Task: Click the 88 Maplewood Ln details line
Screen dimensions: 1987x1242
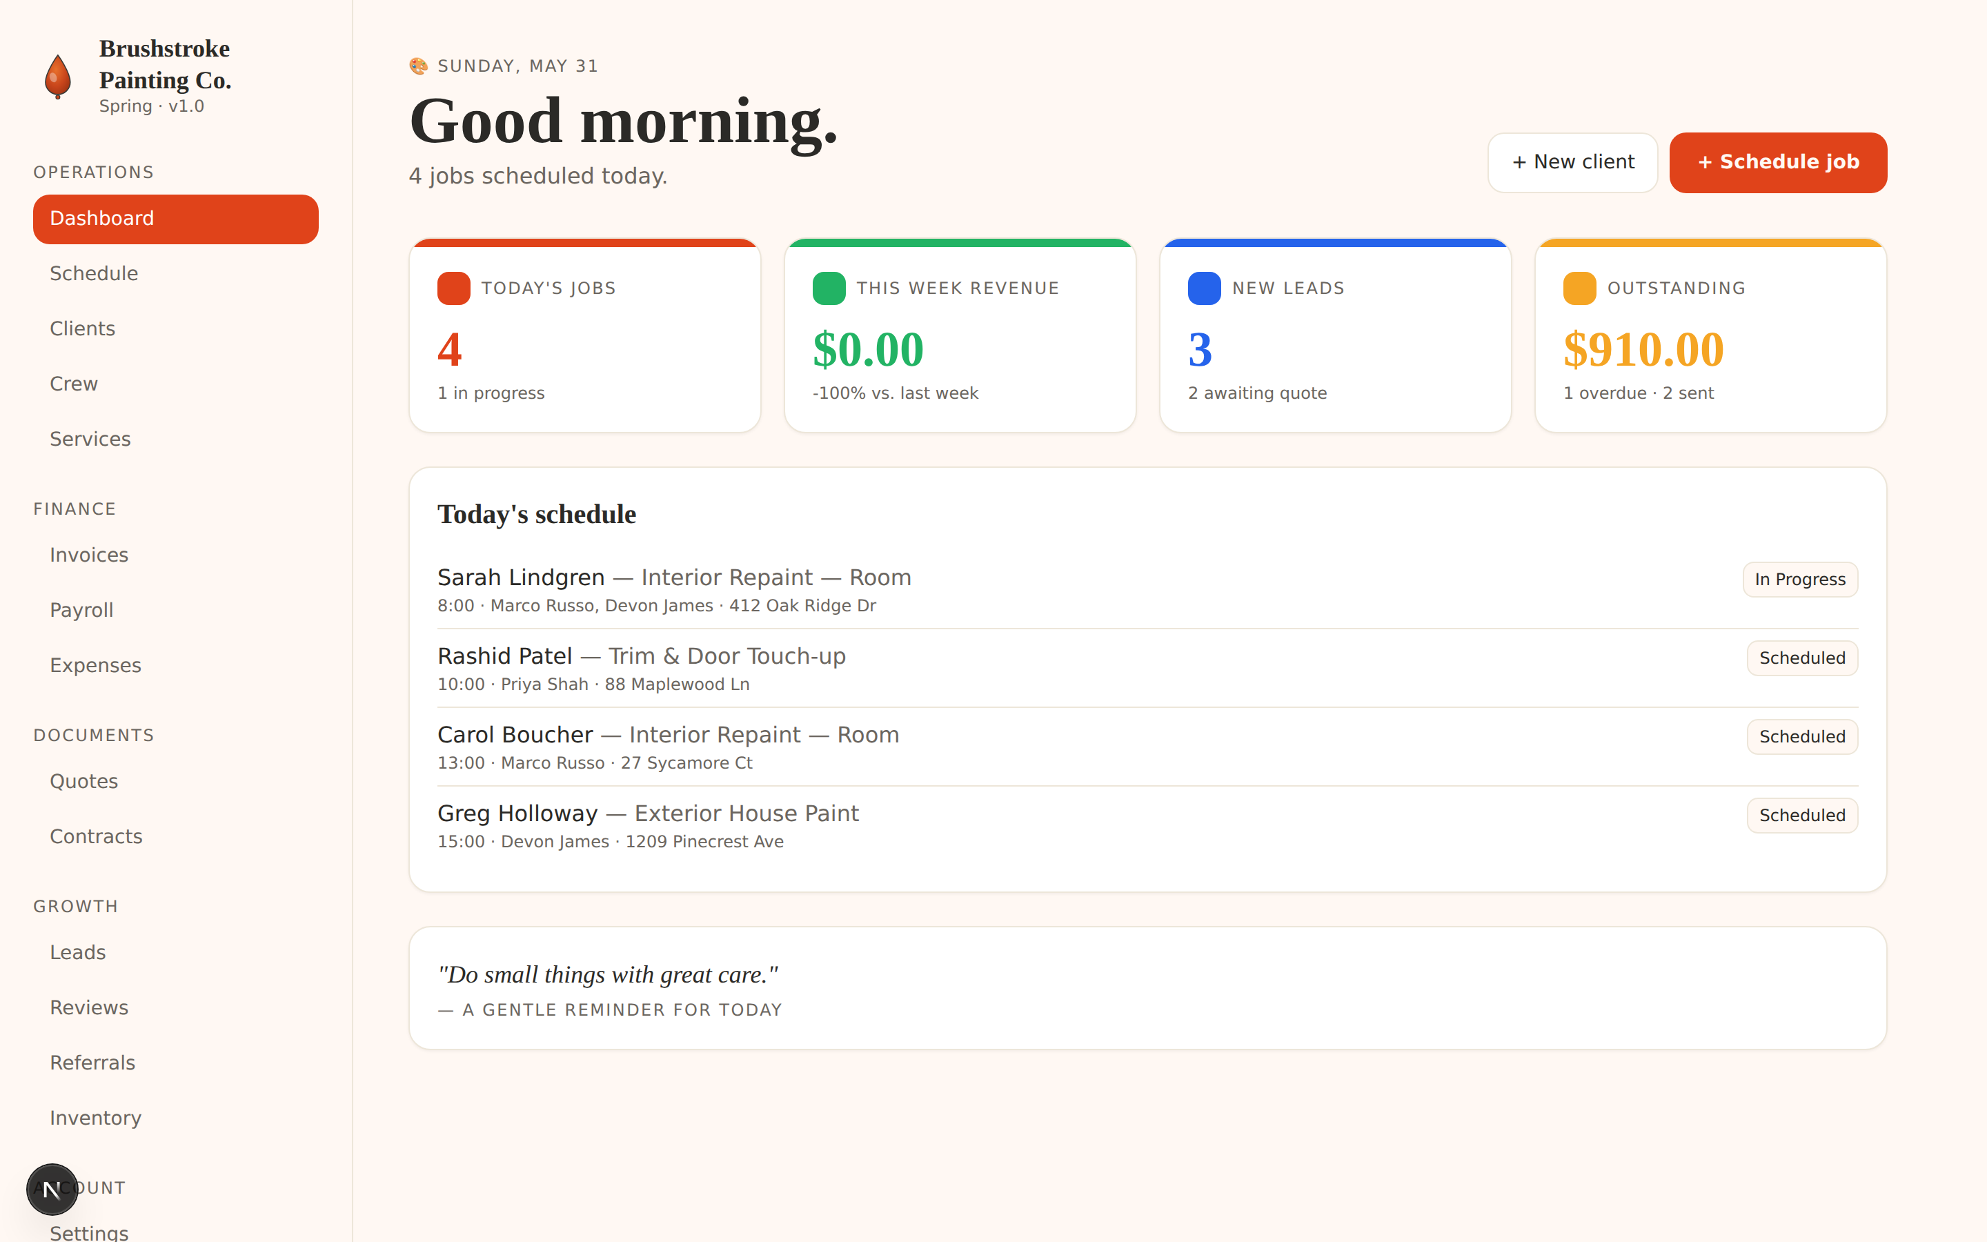Action: tap(593, 684)
